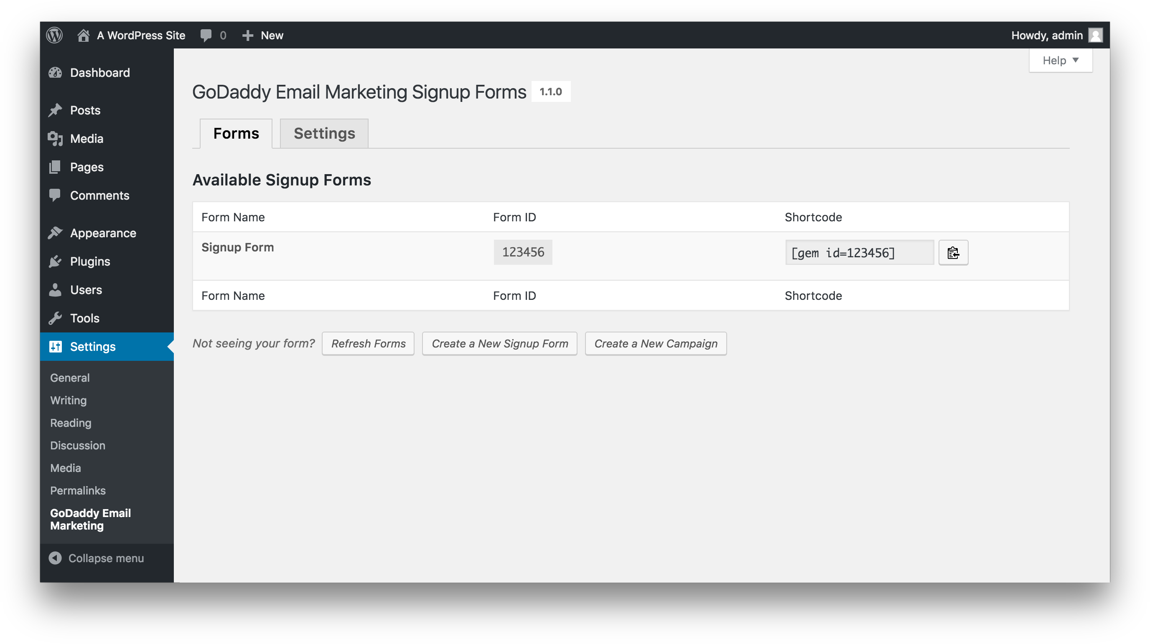
Task: Click the Form ID header in top row
Action: pyautogui.click(x=514, y=217)
